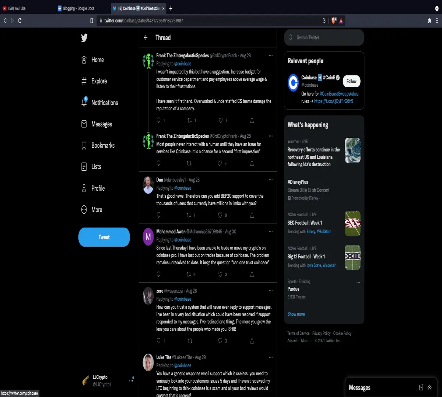Share Dan's BEP20 tweet
The image size is (442, 397).
[x=252, y=215]
